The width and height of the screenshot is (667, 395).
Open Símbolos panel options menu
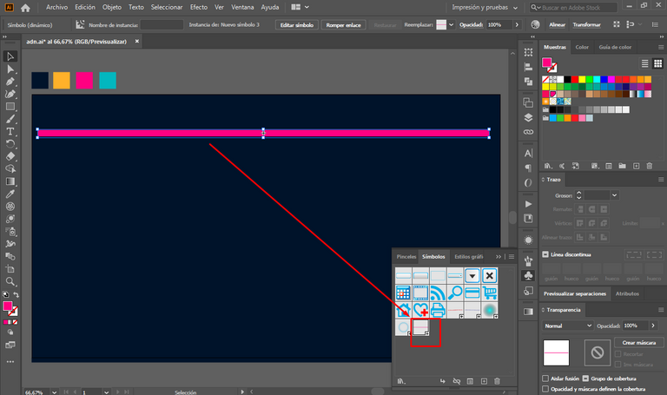tap(512, 257)
